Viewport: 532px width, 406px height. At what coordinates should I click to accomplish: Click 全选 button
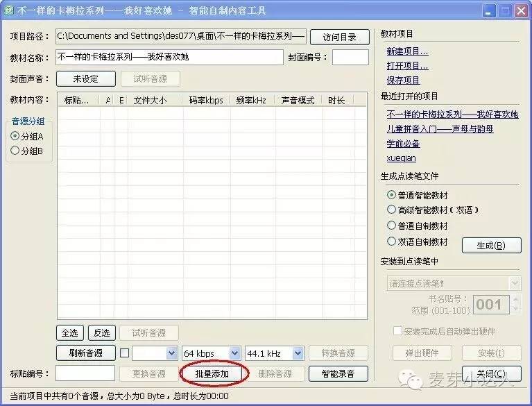[70, 332]
